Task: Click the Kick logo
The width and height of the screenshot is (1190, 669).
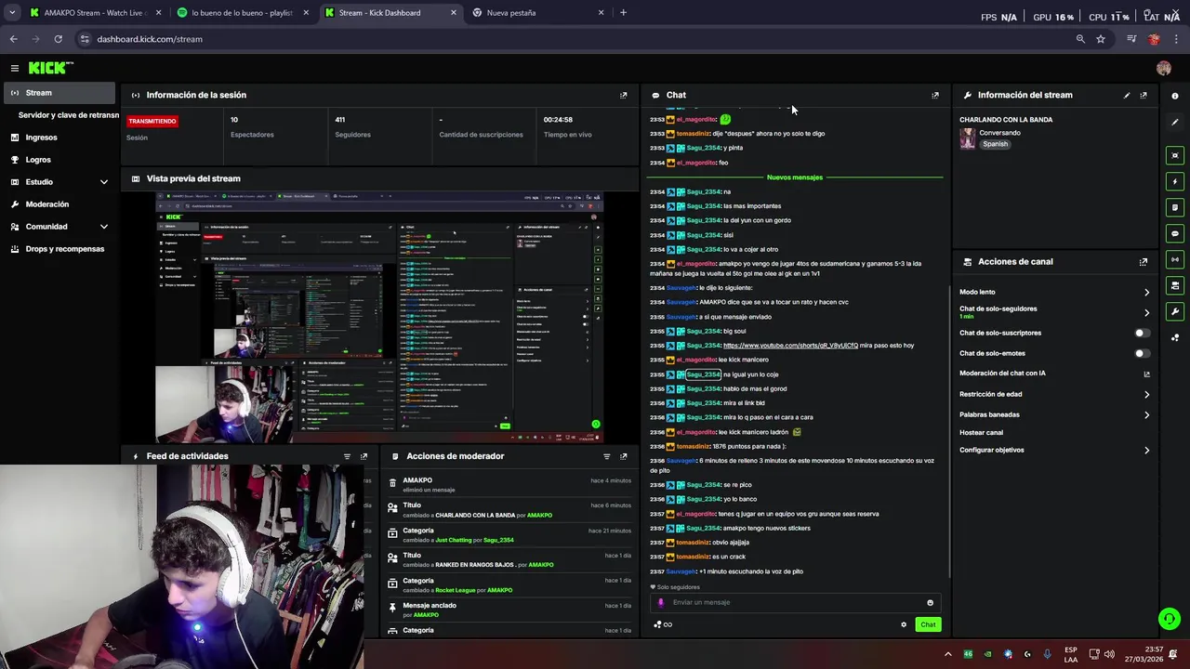Action: [x=50, y=68]
